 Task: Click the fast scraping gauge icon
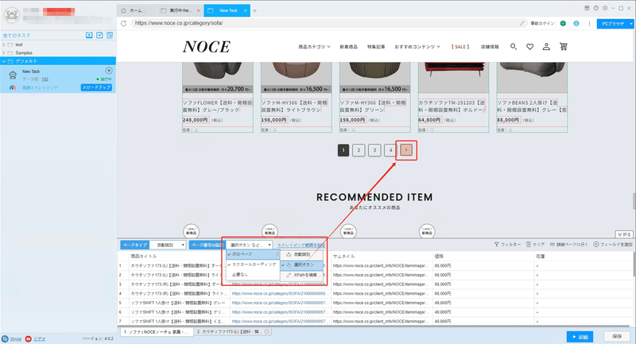tap(13, 87)
